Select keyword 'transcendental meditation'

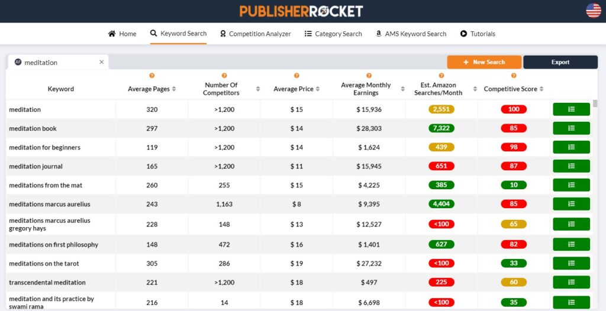pos(47,283)
